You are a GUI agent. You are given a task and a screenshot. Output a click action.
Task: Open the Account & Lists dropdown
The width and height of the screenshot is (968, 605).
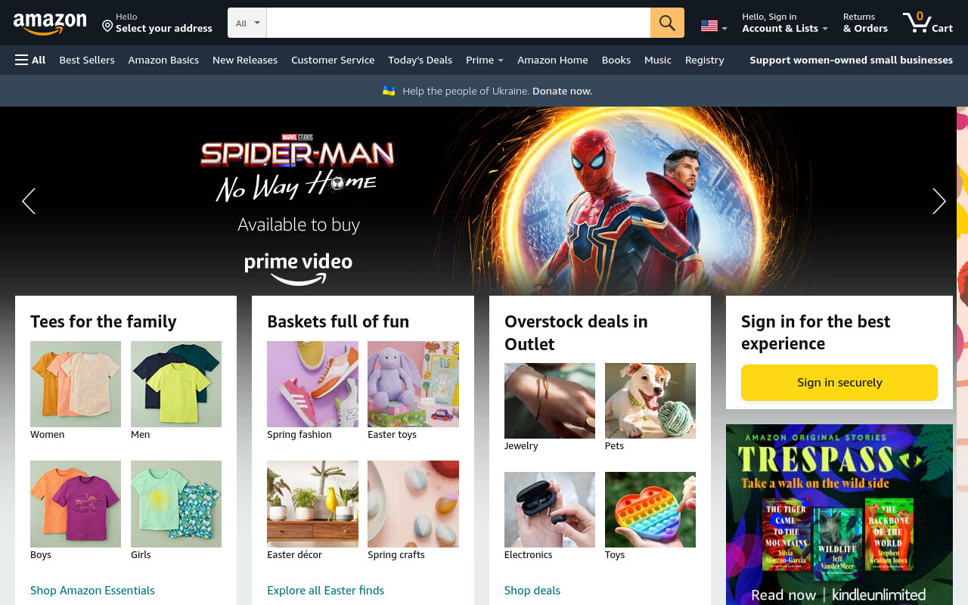[x=785, y=23]
